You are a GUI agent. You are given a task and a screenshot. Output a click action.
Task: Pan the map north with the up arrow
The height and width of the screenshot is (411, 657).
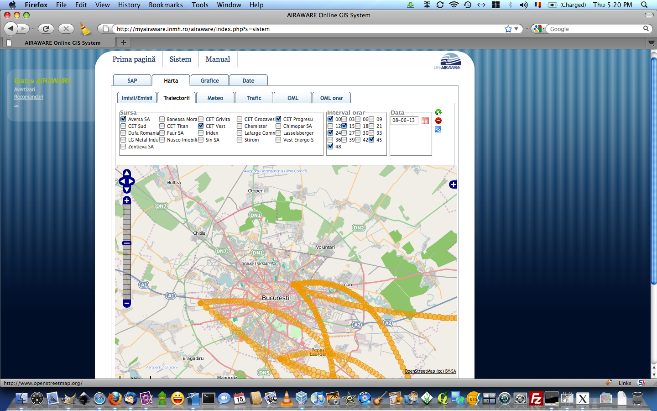(x=127, y=173)
